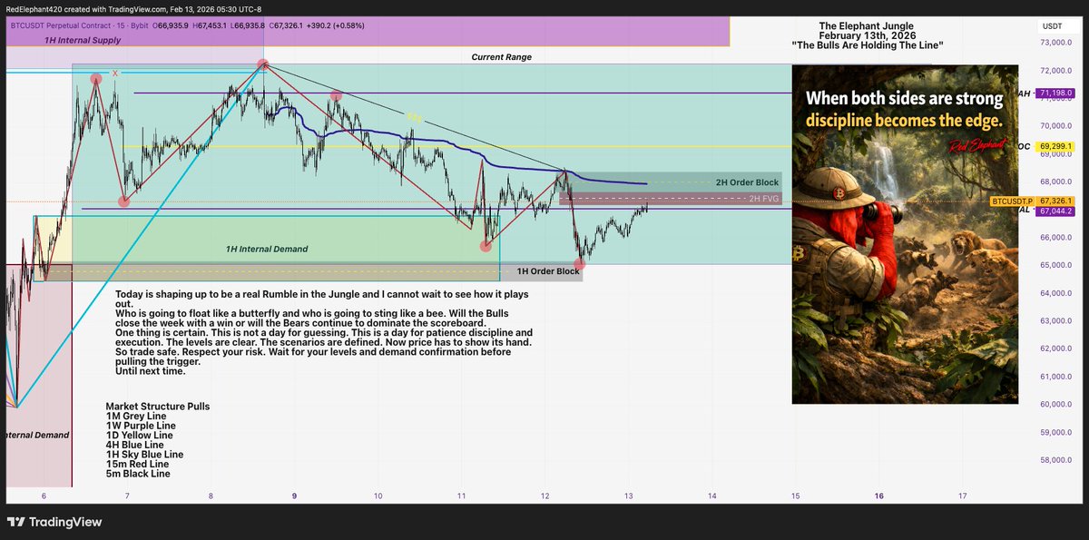Screen dimensions: 1089x540
Task: Click the 59,000.0 price axis label
Action: [1056, 432]
